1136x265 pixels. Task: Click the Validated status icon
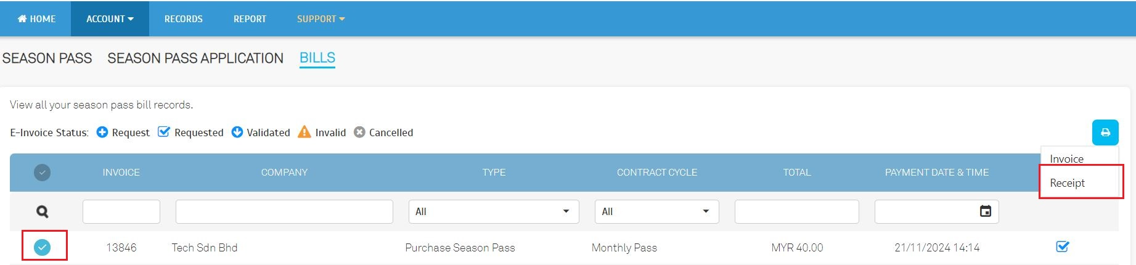[x=237, y=132]
